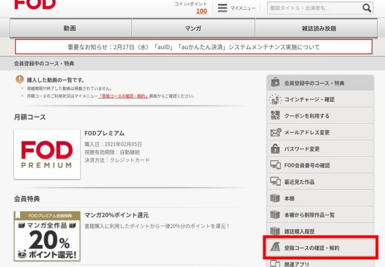The height and width of the screenshot is (267, 385).
Task: Click the magnifier search icon
Action: (367, 8)
